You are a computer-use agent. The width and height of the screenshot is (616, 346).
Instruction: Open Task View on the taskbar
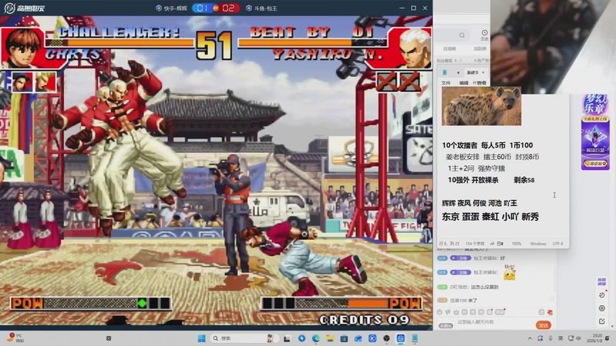[x=286, y=338]
